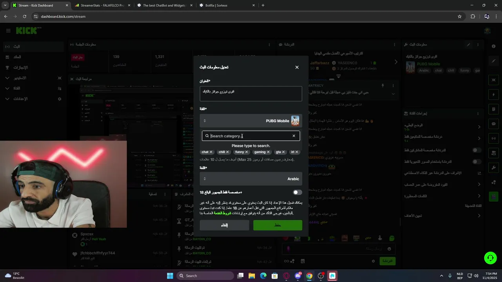Screen dimensions: 502x282
Task: Select الإنجازات in the Kick sidebar
Action: [x=33, y=67]
